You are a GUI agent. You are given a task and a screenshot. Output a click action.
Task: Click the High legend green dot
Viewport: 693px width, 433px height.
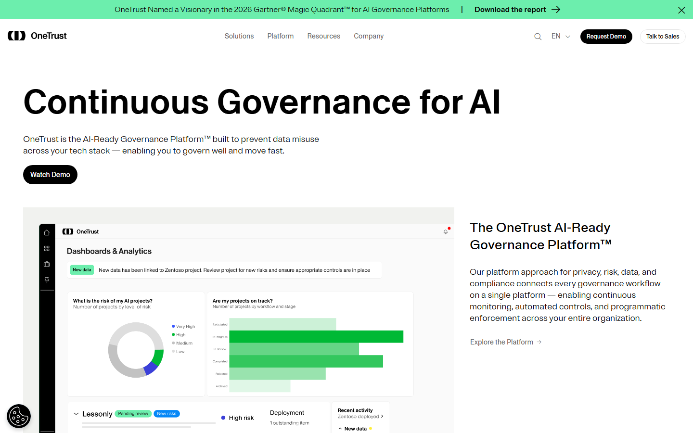pos(173,334)
